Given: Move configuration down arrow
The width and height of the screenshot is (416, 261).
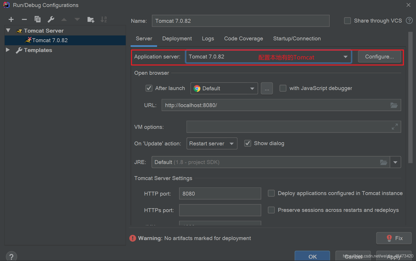Looking at the screenshot, I should [77, 19].
